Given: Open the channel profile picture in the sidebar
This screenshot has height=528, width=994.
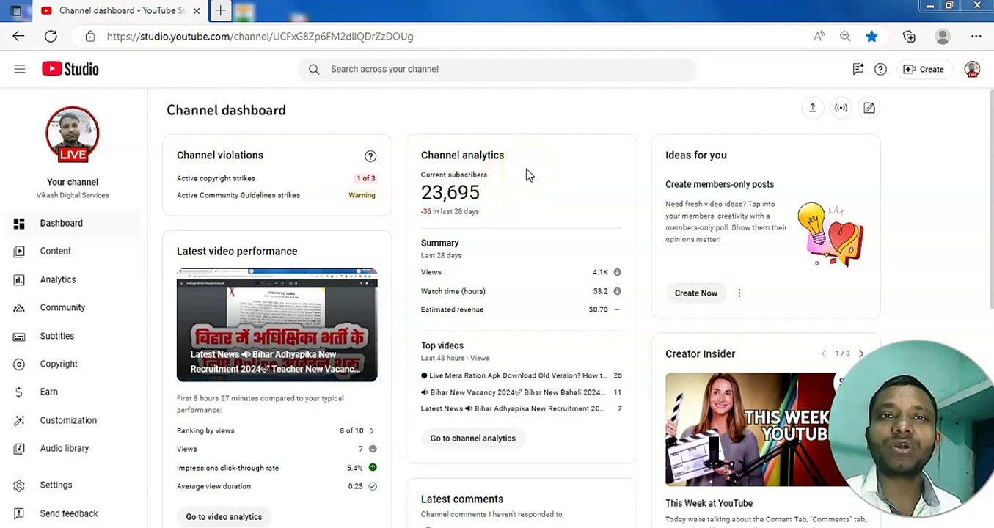Looking at the screenshot, I should [73, 134].
